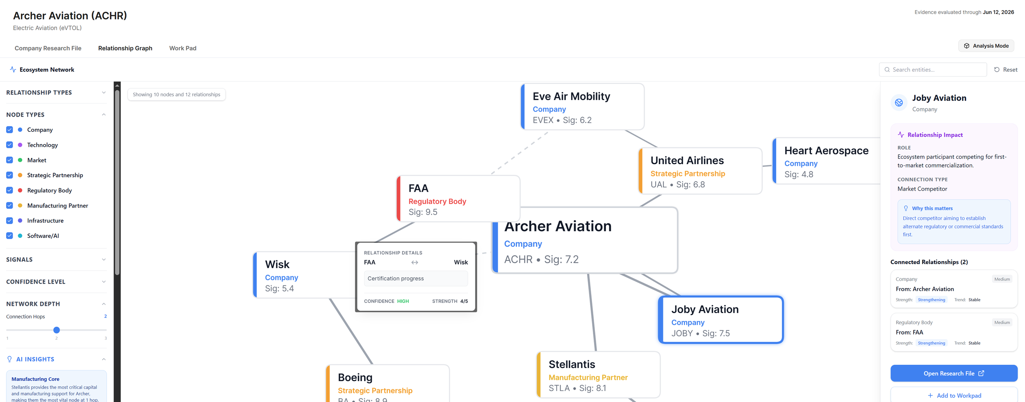Screen dimensions: 1025x402
Task: Select the Wisk company node
Action: point(304,275)
